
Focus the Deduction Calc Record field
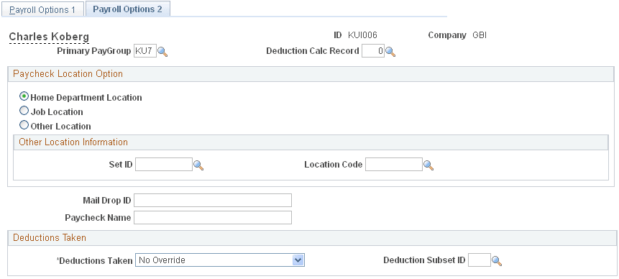coord(373,51)
